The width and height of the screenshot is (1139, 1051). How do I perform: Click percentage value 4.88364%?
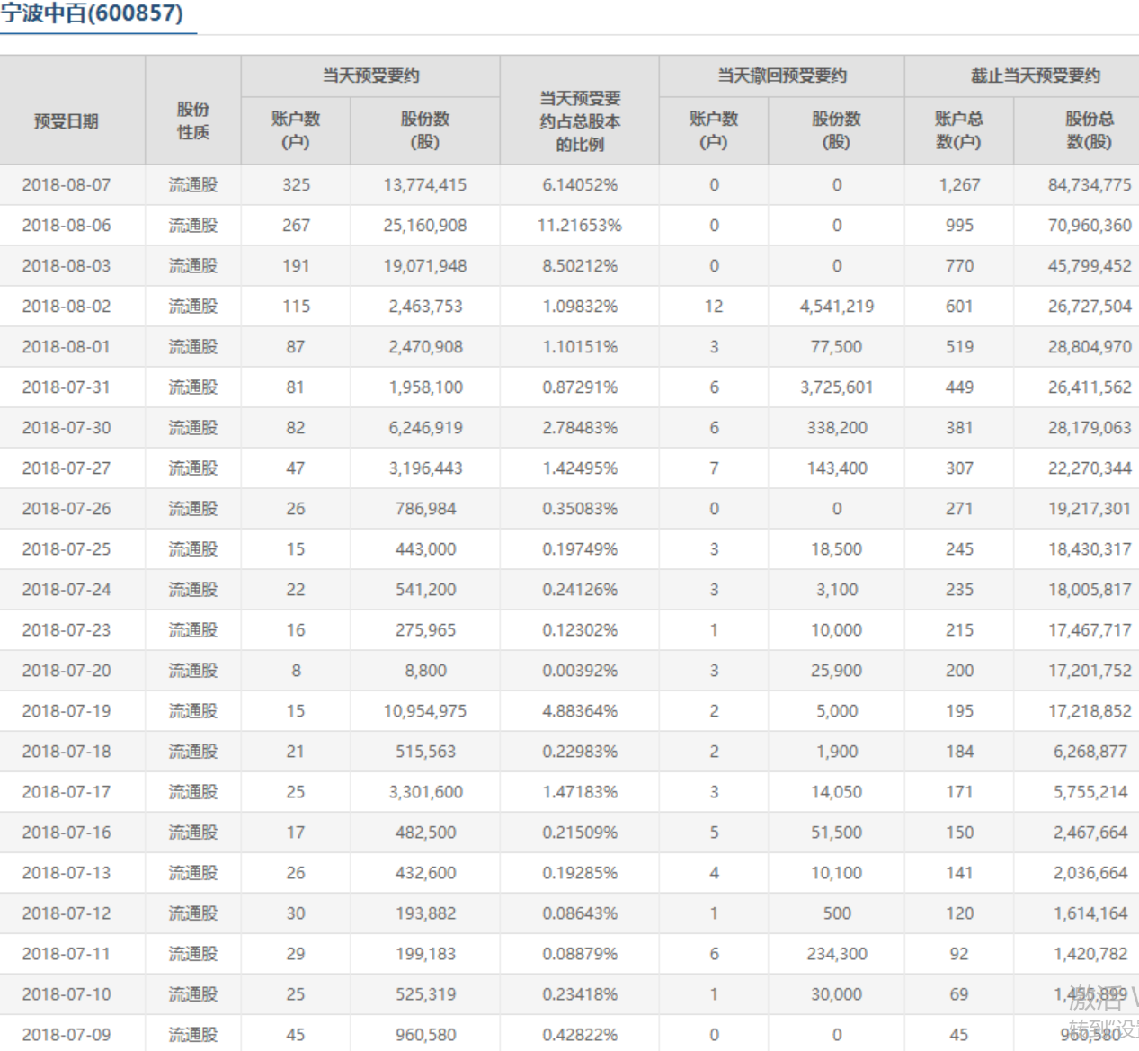(x=580, y=711)
